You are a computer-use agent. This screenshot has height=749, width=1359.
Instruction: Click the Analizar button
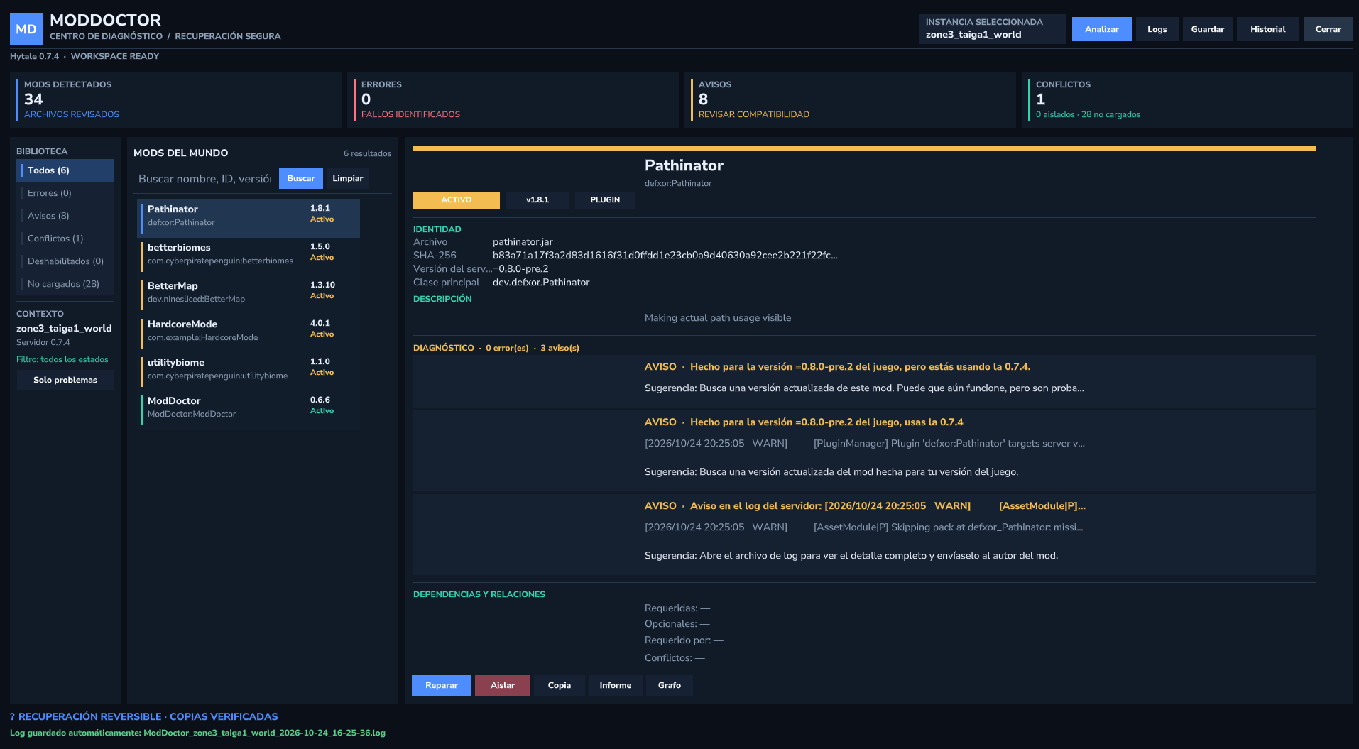pos(1101,29)
